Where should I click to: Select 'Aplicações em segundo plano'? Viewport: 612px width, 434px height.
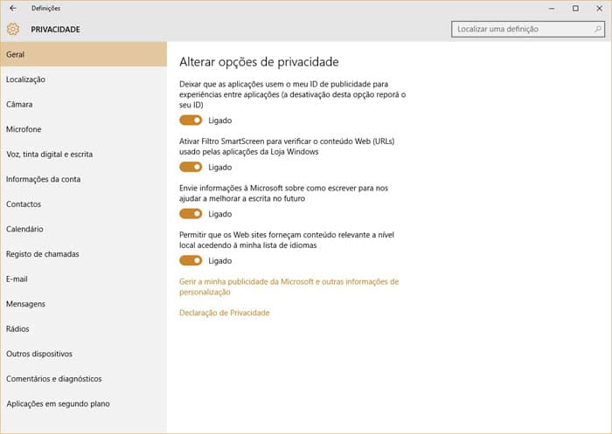pyautogui.click(x=84, y=403)
